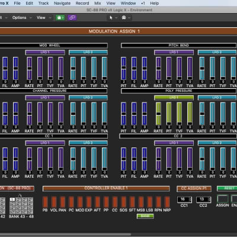Adjust the Mod Wheel LFO 1 RATE slider
Screen dimensions: 237x237
pyautogui.click(x=30, y=68)
